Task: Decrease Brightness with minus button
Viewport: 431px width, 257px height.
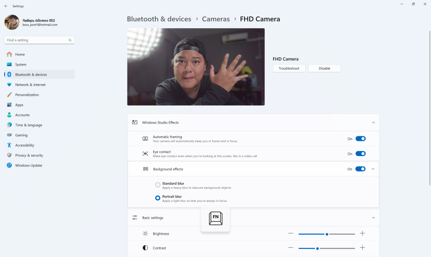Action: tap(290, 233)
